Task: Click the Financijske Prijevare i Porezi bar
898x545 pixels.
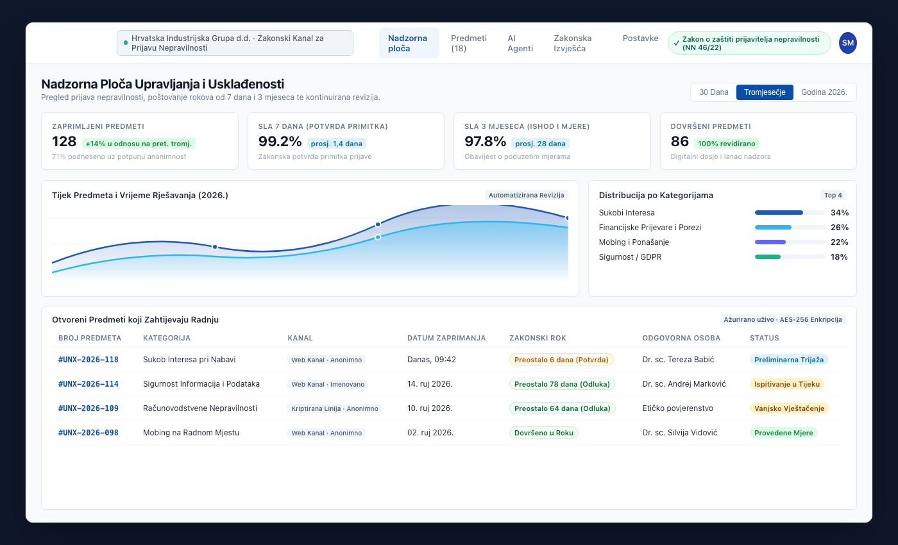Action: click(790, 228)
